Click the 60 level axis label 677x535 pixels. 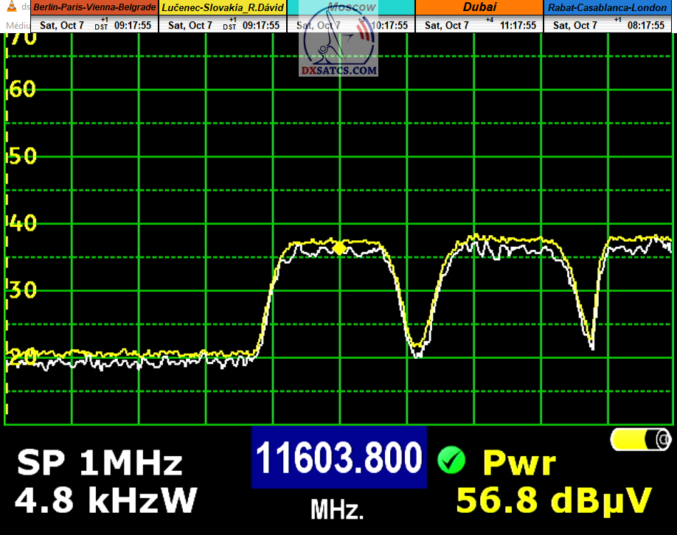point(21,89)
